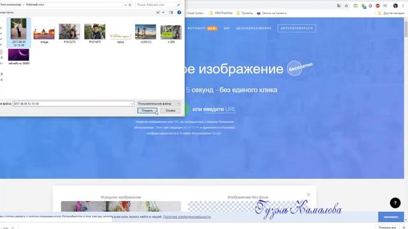Image resolution: width=408 pixels, height=229 pixels.
Task: Click the help icon in file dialog toolbar
Action: click(179, 13)
